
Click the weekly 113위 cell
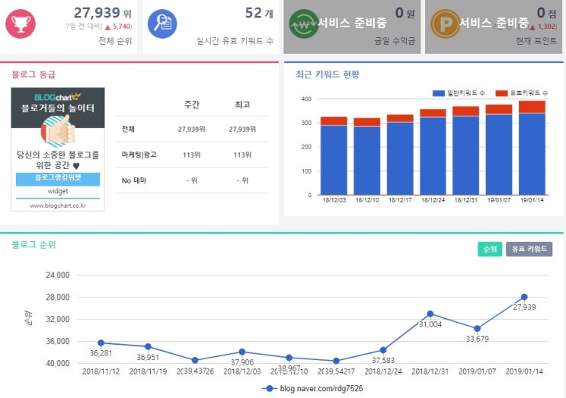tap(191, 154)
